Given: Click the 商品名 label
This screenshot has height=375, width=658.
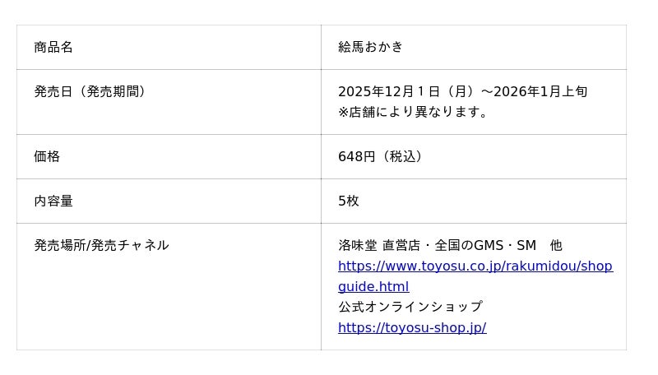Looking at the screenshot, I should click(x=53, y=47).
